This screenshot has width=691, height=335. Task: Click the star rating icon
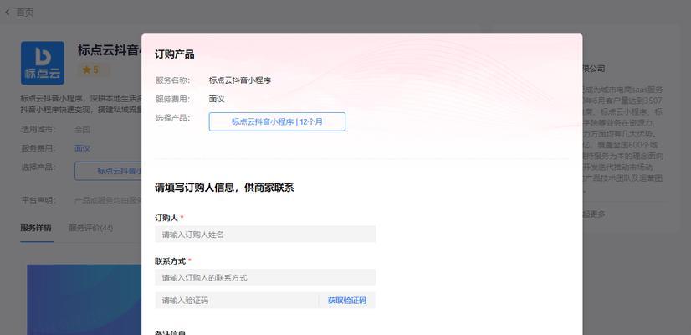coord(86,70)
